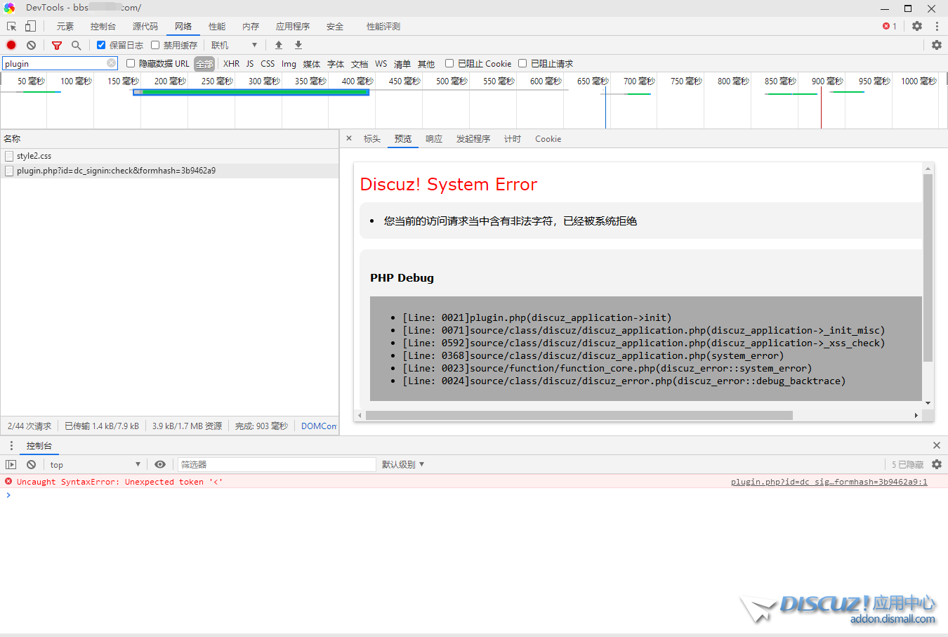The image size is (948, 637).
Task: Open console settings gear
Action: pos(937,464)
